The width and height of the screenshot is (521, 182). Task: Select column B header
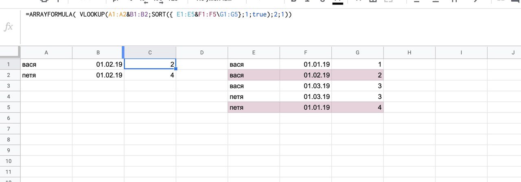tap(98, 52)
